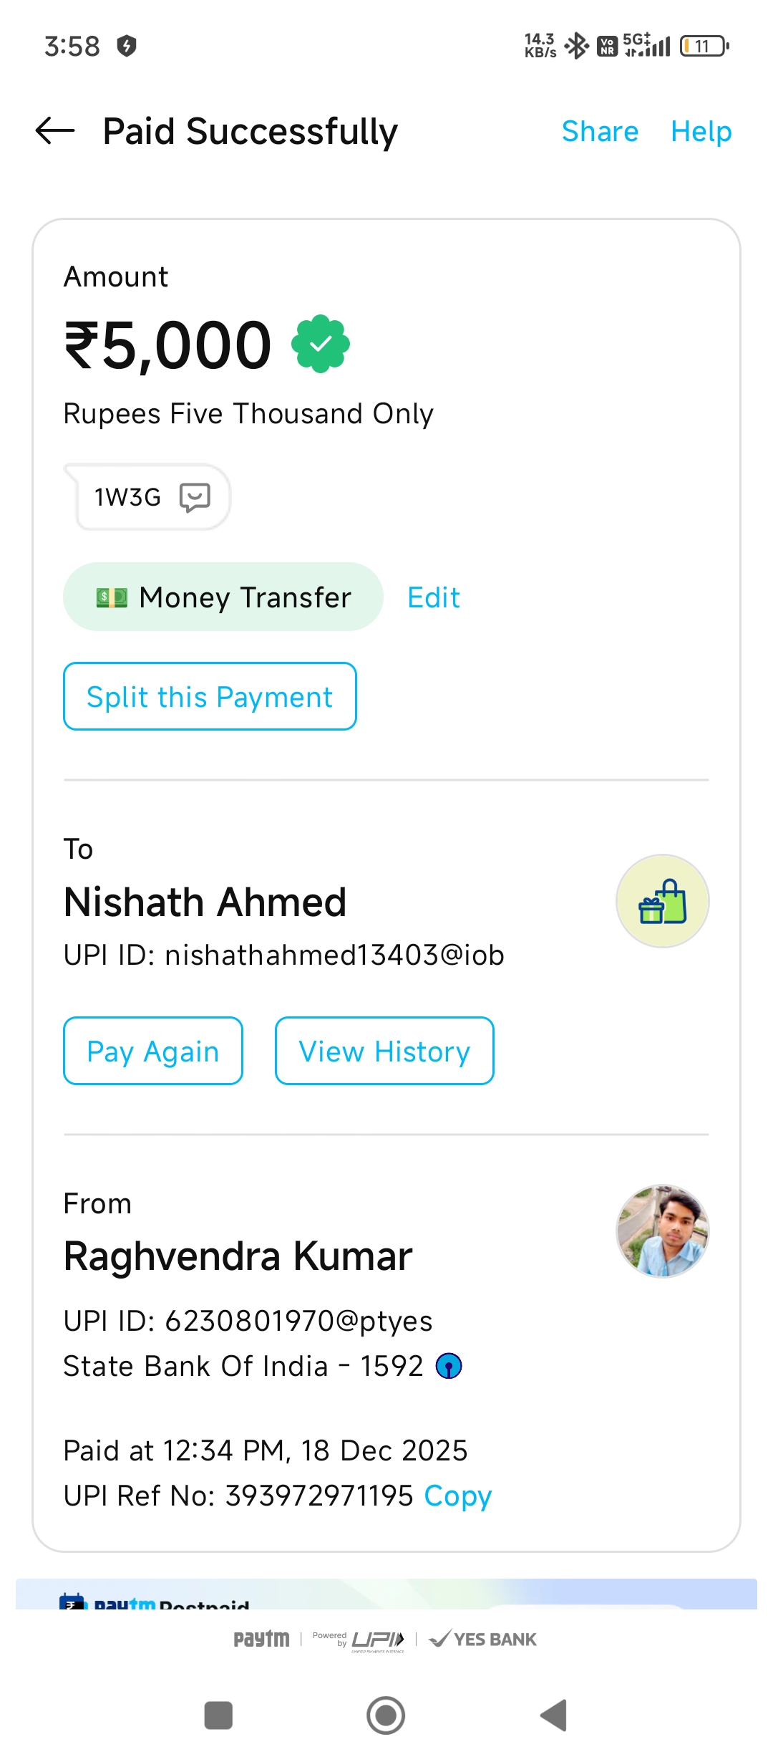773x1762 pixels.
Task: Tap the green verified checkmark badge
Action: [321, 345]
